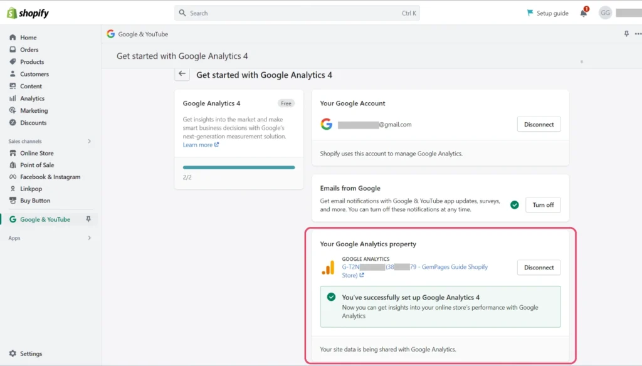Navigate to Customers
Image resolution: width=642 pixels, height=366 pixels.
coord(34,74)
